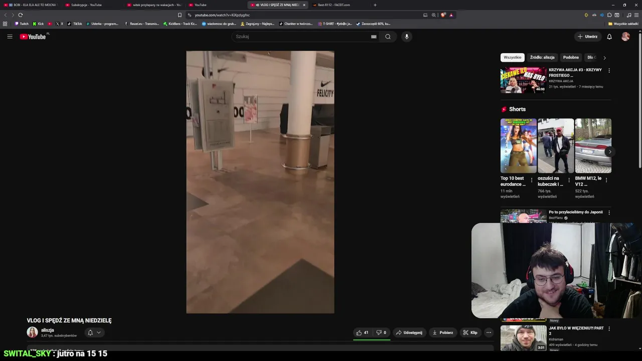Viewport: 642px width, 361px height.
Task: Open options for Top 10 best eurodance short
Action: click(532, 180)
